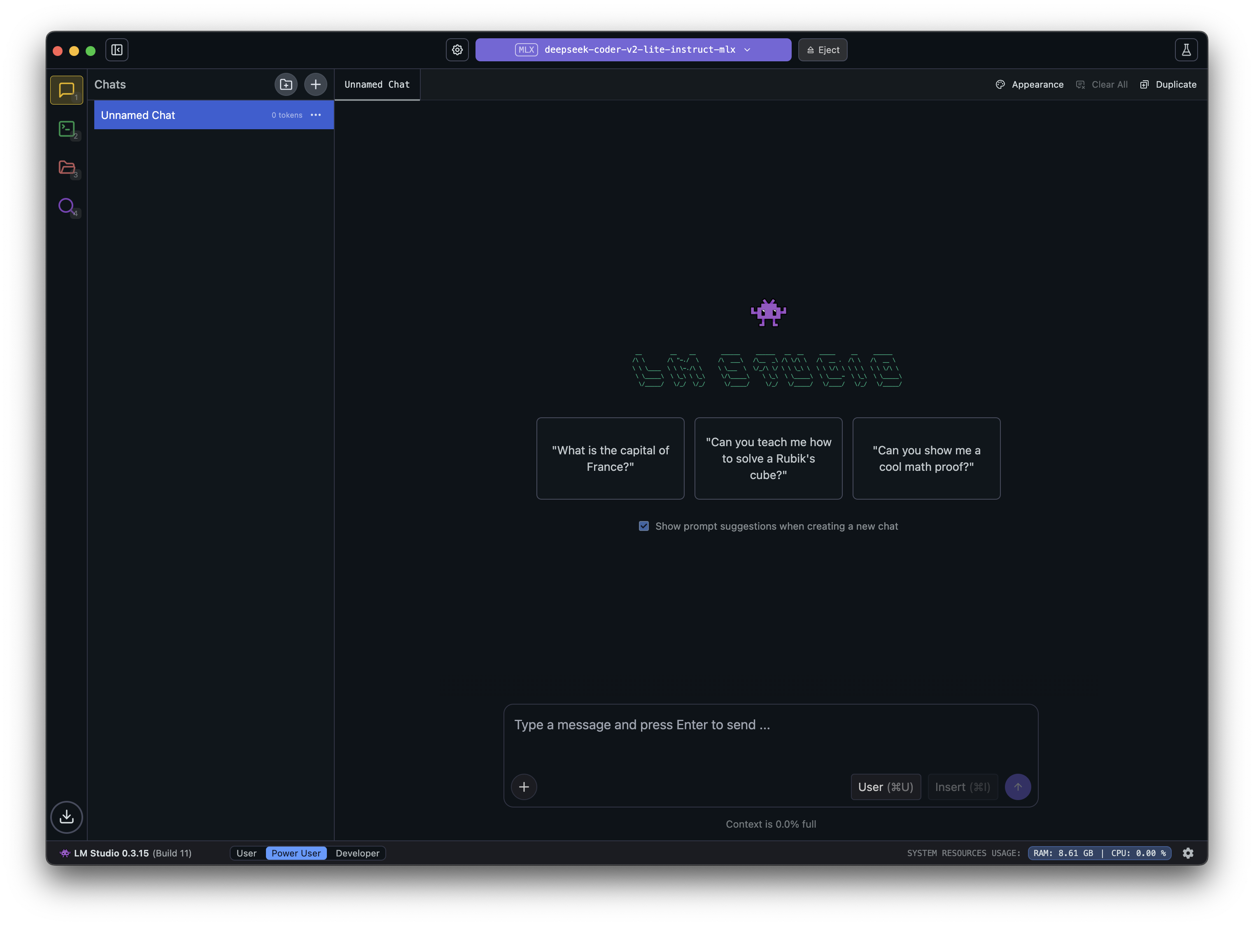Click the Context is 0.0% full text
The width and height of the screenshot is (1254, 926).
coord(771,824)
